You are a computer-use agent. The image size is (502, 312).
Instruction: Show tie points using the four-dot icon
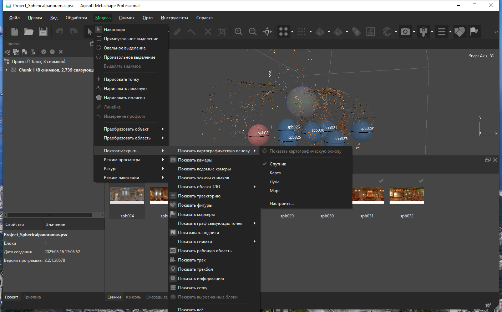click(x=283, y=32)
